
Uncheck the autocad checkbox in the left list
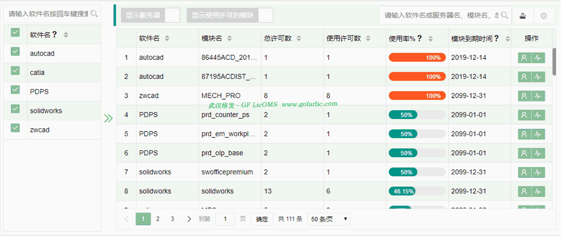[15, 51]
